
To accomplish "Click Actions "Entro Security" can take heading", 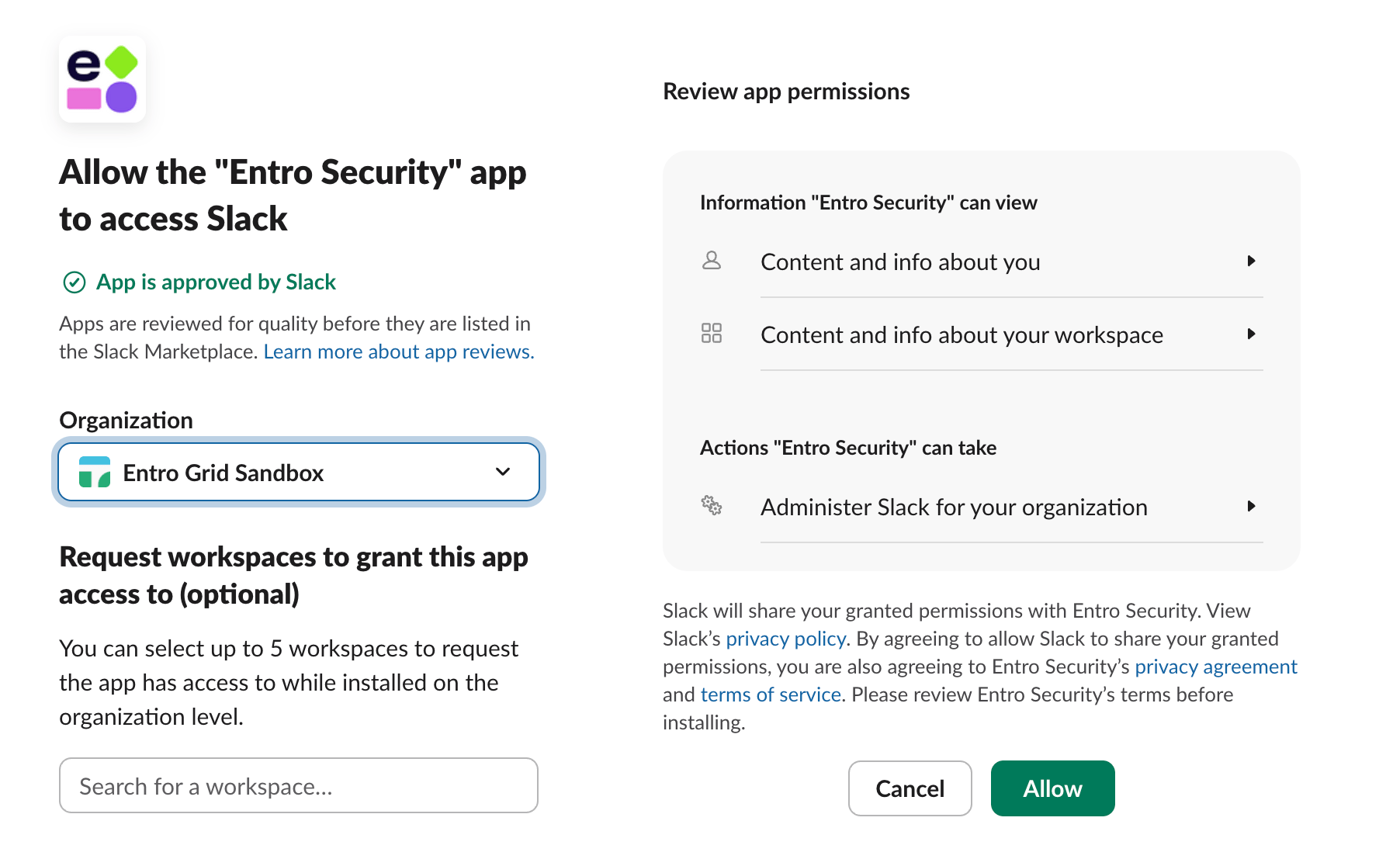I will 848,448.
